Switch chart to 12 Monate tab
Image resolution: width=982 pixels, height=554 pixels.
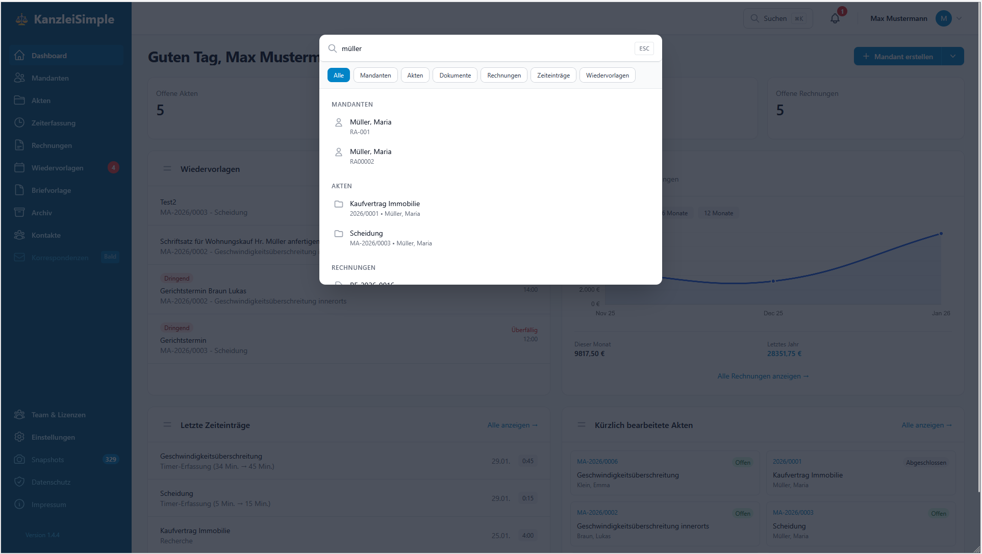click(x=718, y=213)
